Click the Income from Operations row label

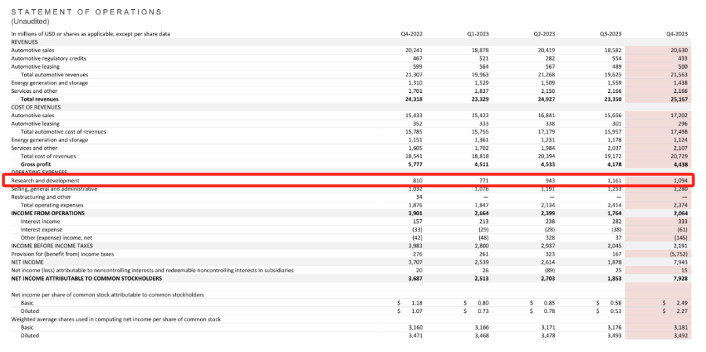(x=48, y=213)
